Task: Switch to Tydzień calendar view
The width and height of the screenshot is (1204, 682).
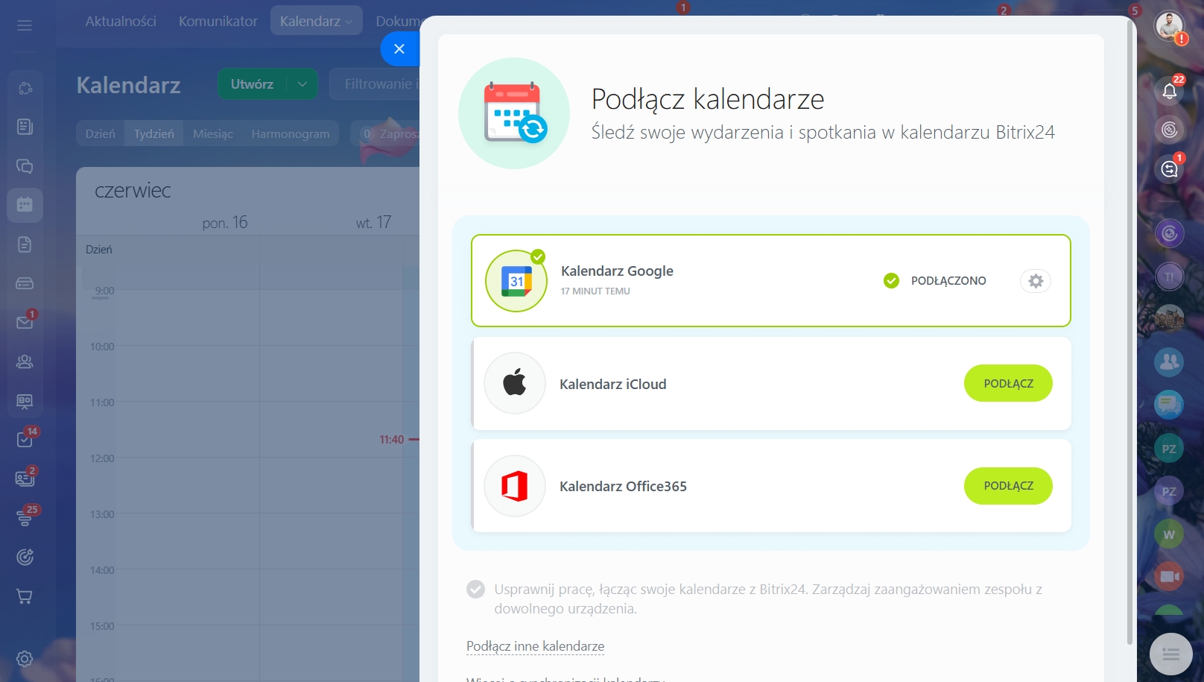Action: point(154,133)
